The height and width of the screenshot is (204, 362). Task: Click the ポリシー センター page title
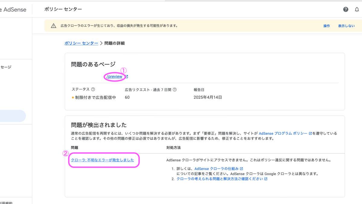click(63, 9)
